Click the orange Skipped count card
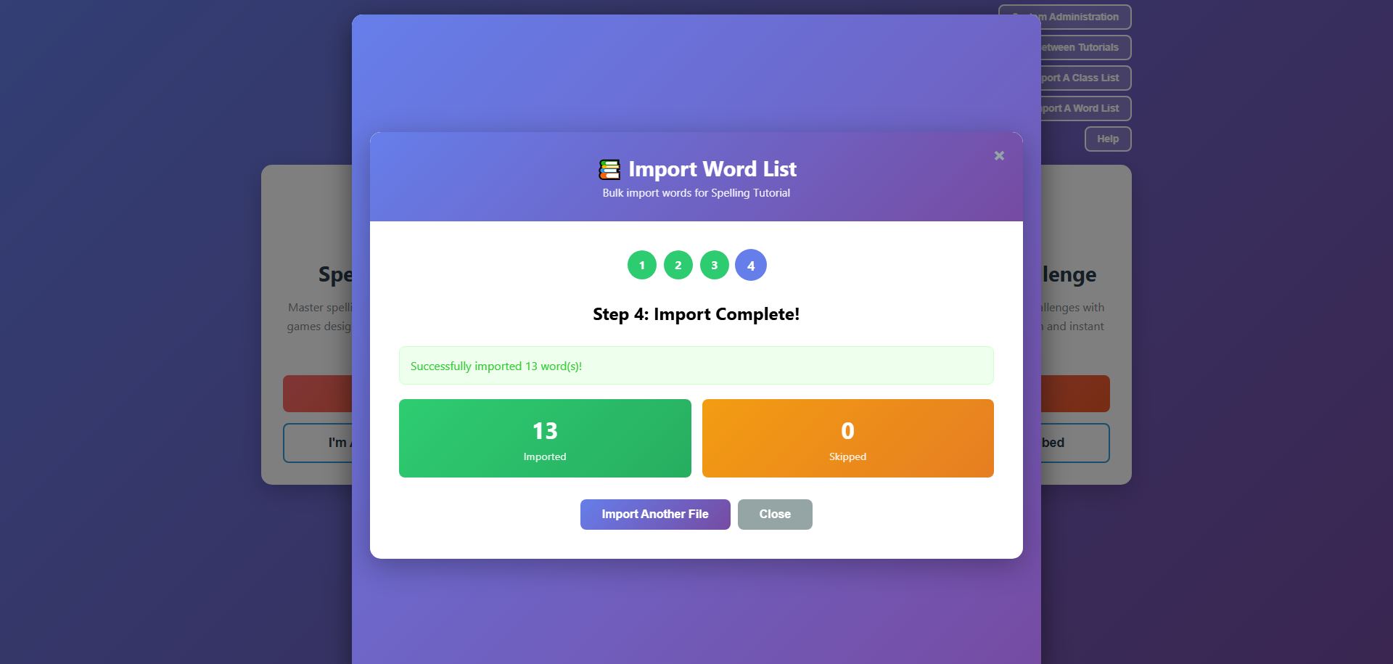Image resolution: width=1393 pixels, height=664 pixels. pyautogui.click(x=847, y=438)
